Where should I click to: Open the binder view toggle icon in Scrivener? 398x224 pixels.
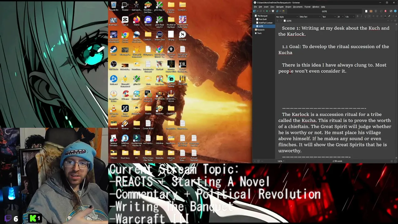(255, 11)
